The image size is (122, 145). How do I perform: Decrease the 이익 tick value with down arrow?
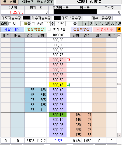coord(29,25)
